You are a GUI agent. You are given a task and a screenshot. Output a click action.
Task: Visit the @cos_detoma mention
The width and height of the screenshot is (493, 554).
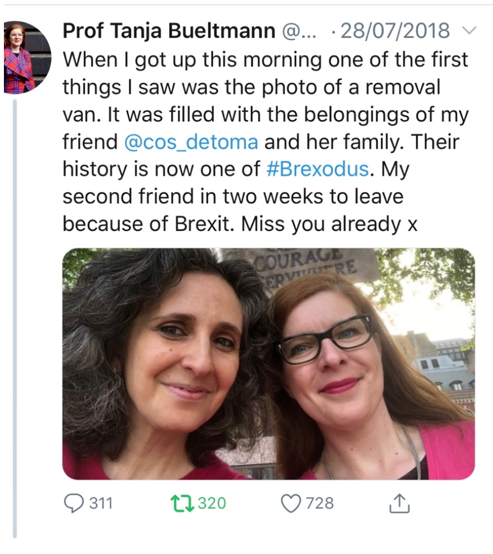pyautogui.click(x=190, y=142)
